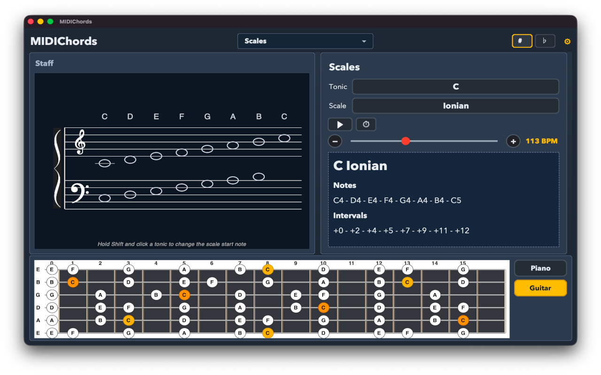Select the Guitar tab

540,288
